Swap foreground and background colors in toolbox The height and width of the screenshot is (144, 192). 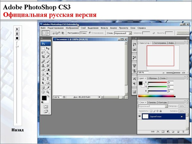coord(48,96)
